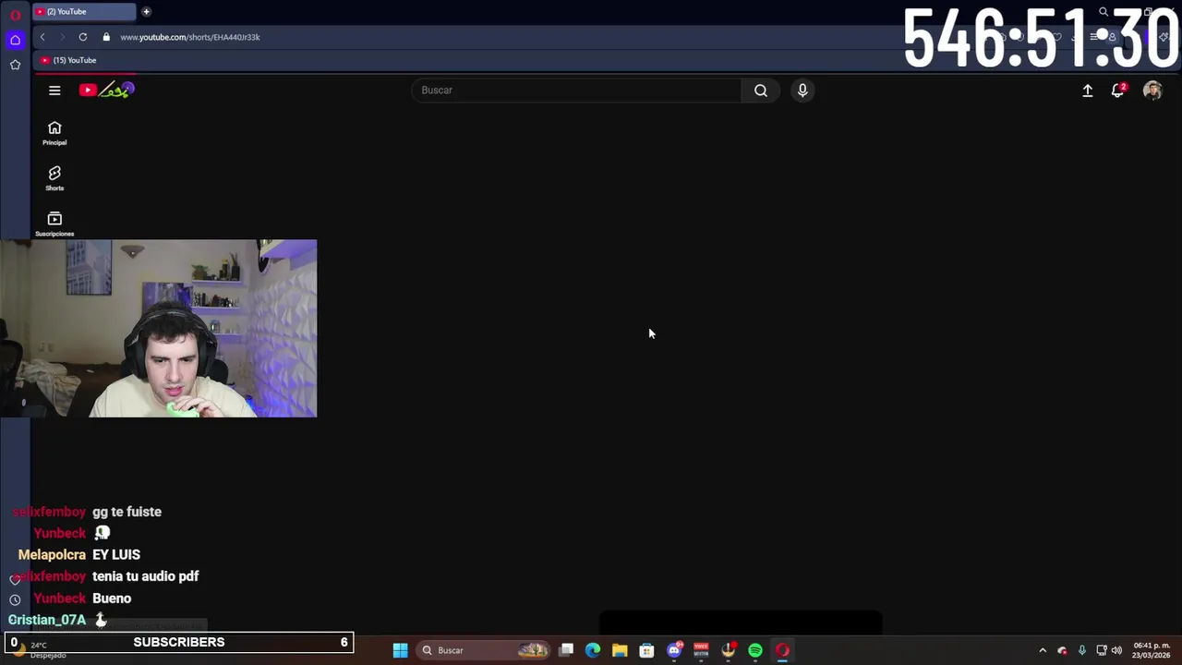Viewport: 1182px width, 665px height.
Task: Switch to Opera in the taskbar
Action: [782, 650]
